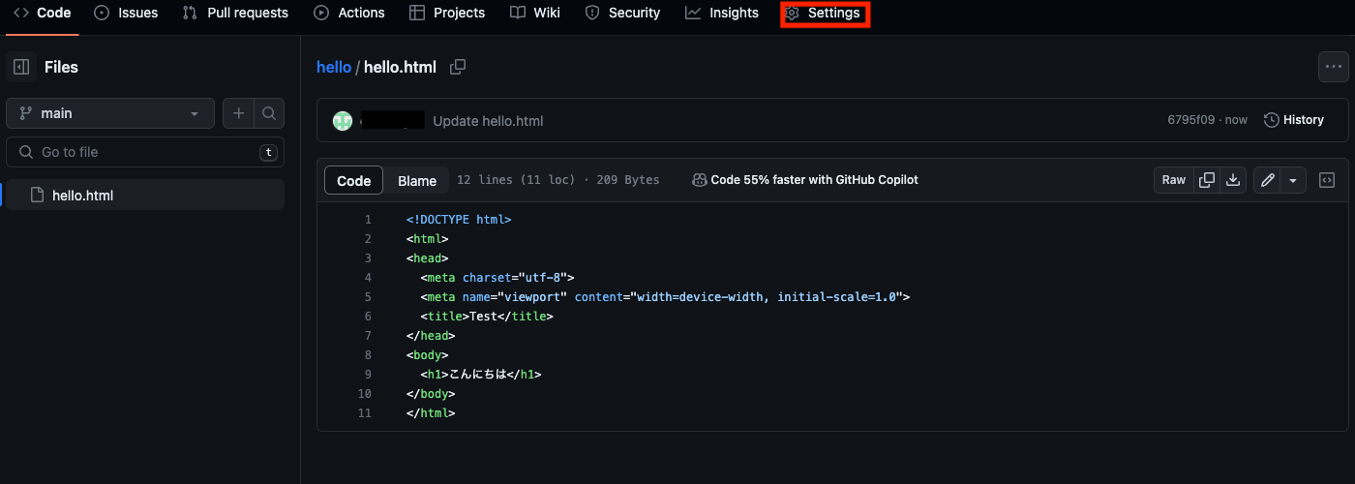
Task: Switch to the Blame view
Action: coord(417,180)
